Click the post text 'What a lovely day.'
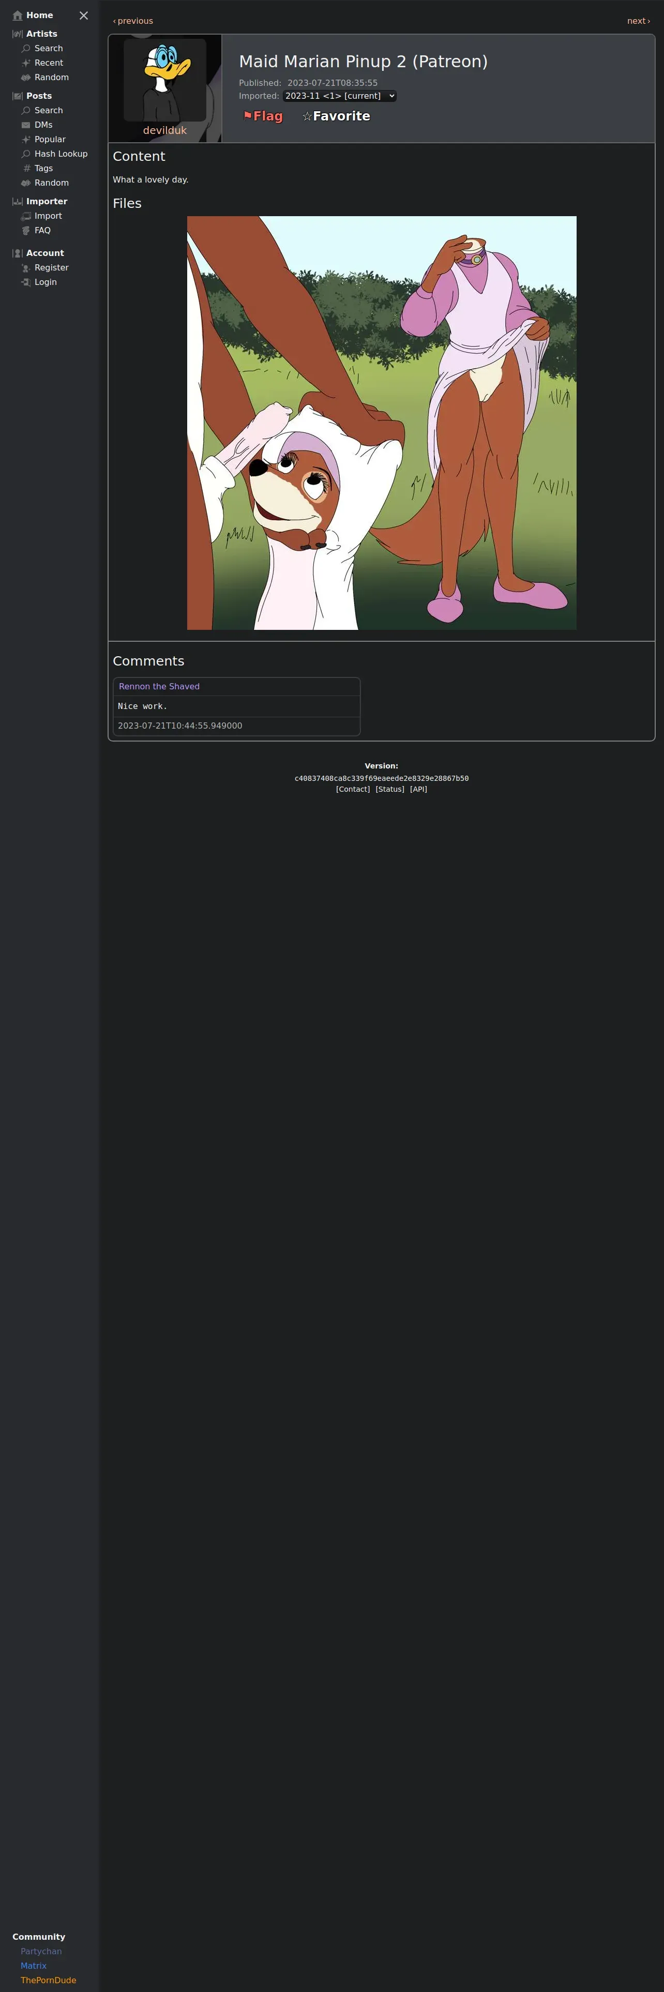This screenshot has width=664, height=1992. pos(150,179)
